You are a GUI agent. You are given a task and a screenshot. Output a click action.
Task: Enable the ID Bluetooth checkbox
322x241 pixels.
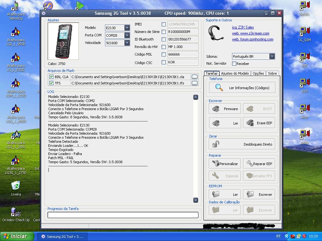(x=164, y=39)
